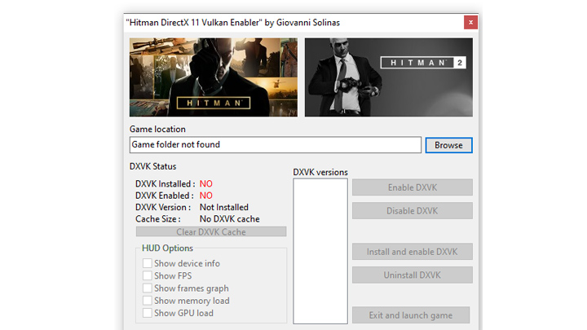Toggle the Show GPU load checkbox
Image resolution: width=587 pixels, height=330 pixels.
point(147,313)
